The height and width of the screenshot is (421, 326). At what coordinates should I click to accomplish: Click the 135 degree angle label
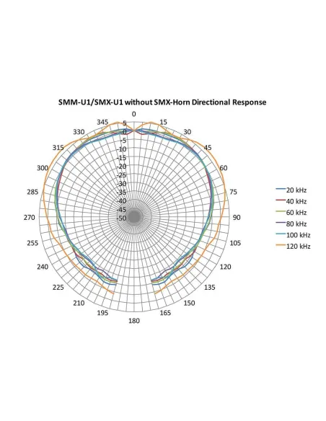coord(209,288)
